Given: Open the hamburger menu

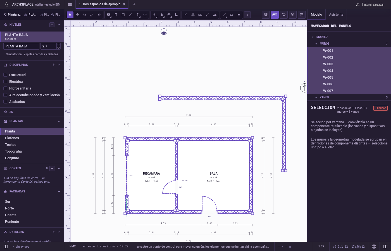Looking at the screenshot, I should 70,4.
